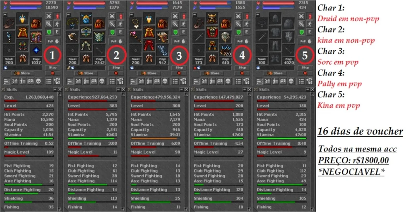Enable defensive green shield mode in Cap 947 panel

click(x=175, y=32)
